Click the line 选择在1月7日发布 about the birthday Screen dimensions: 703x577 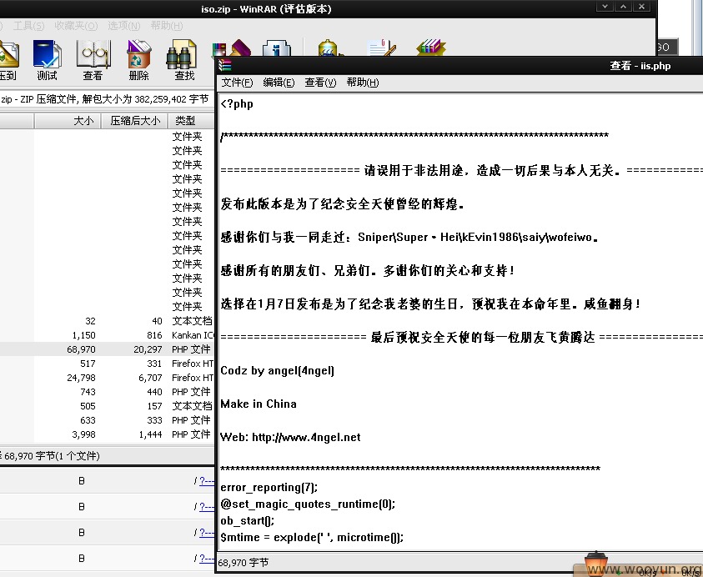430,304
